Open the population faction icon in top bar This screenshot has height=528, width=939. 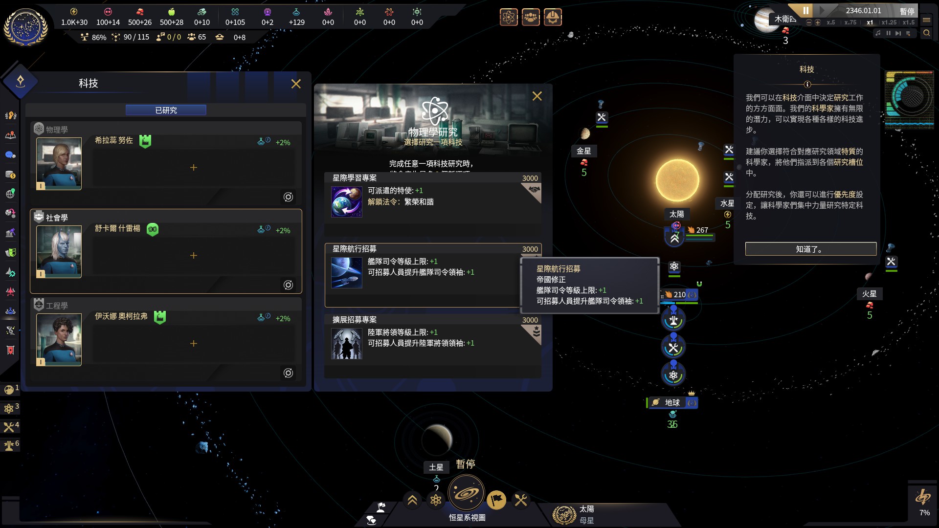pos(531,18)
